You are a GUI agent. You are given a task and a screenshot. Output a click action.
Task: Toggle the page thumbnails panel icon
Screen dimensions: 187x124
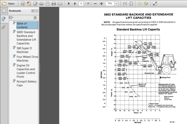[3, 11]
